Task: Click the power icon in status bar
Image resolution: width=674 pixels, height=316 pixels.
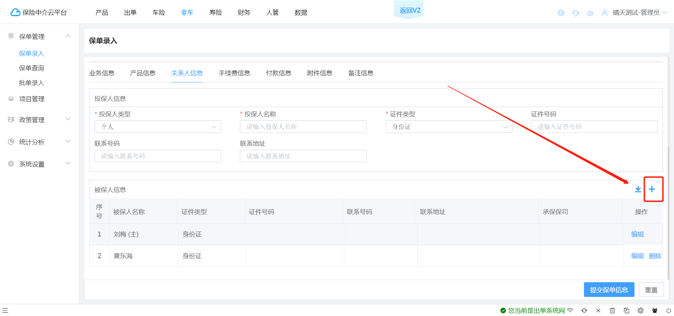Action: coord(669,310)
